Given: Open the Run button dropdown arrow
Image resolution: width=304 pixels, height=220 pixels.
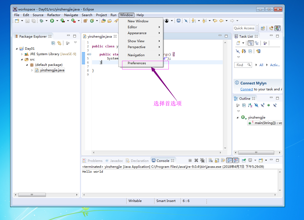Looking at the screenshot, I should 57,21.
